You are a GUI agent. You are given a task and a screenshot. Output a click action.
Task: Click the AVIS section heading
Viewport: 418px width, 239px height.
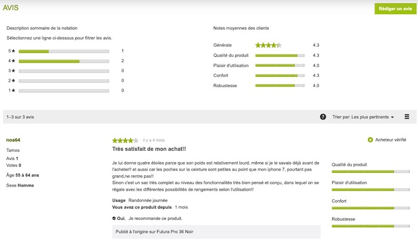11,8
